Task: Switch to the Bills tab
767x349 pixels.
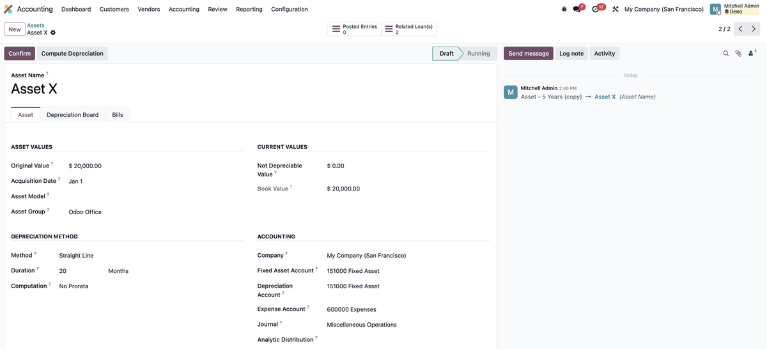Action: (118, 115)
